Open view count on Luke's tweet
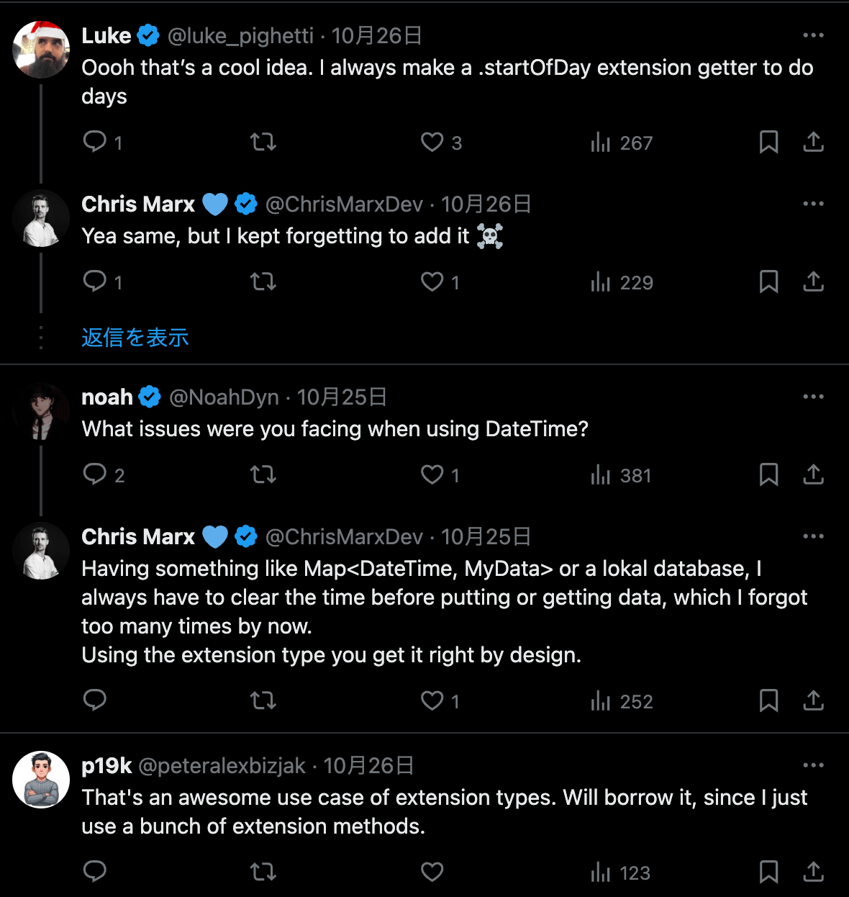The height and width of the screenshot is (897, 849). pyautogui.click(x=620, y=143)
